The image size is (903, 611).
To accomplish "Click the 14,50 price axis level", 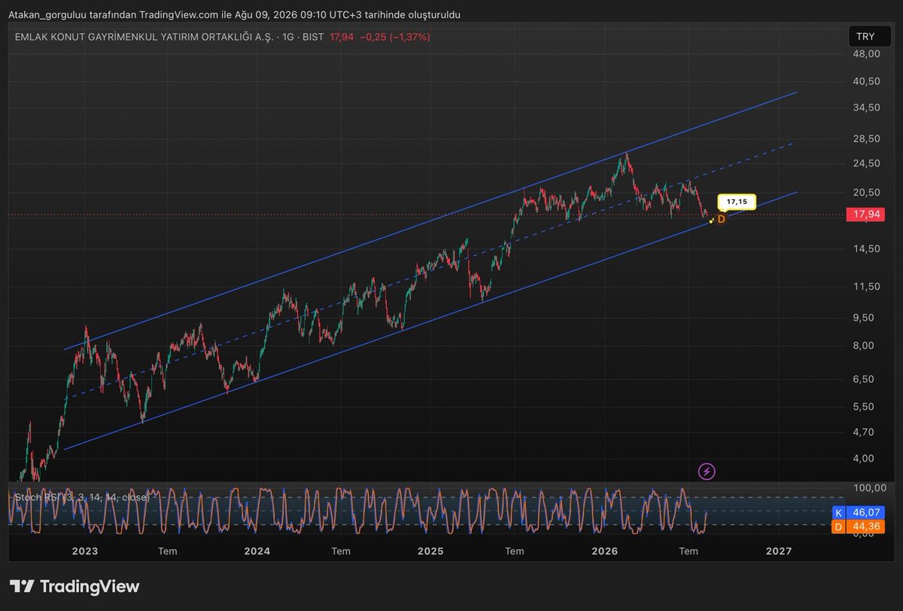I will click(x=867, y=248).
